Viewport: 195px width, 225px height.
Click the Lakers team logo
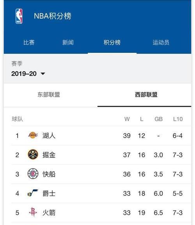click(x=33, y=135)
